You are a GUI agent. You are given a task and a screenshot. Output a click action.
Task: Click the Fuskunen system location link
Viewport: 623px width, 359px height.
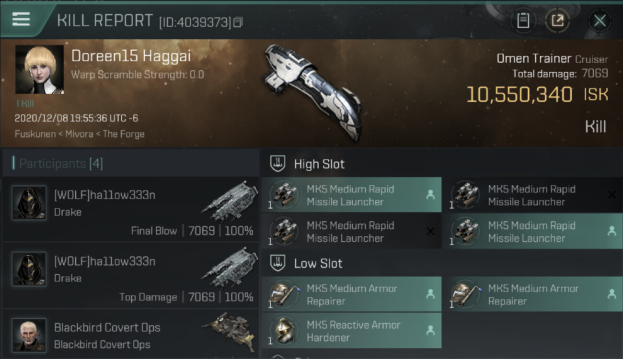pos(35,134)
